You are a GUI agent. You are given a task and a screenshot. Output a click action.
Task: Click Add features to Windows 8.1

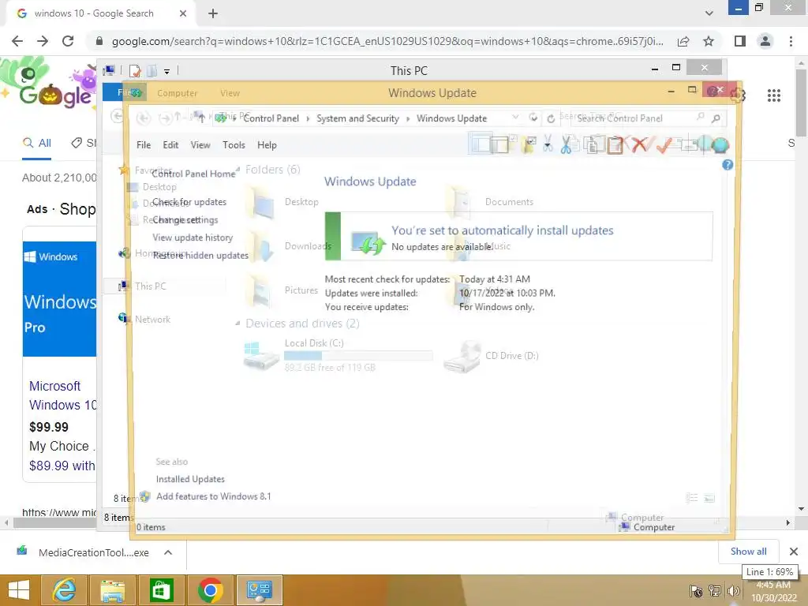click(213, 496)
